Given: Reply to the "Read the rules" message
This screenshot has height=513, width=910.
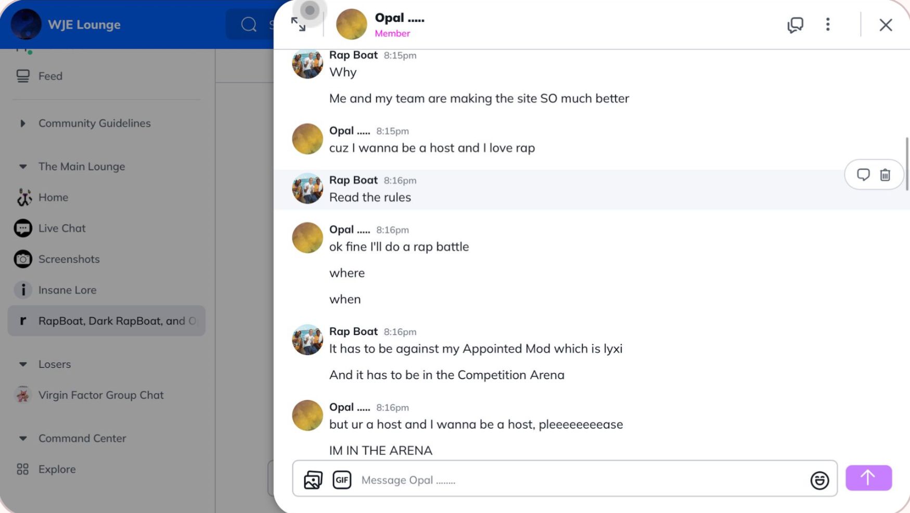Looking at the screenshot, I should 863,175.
